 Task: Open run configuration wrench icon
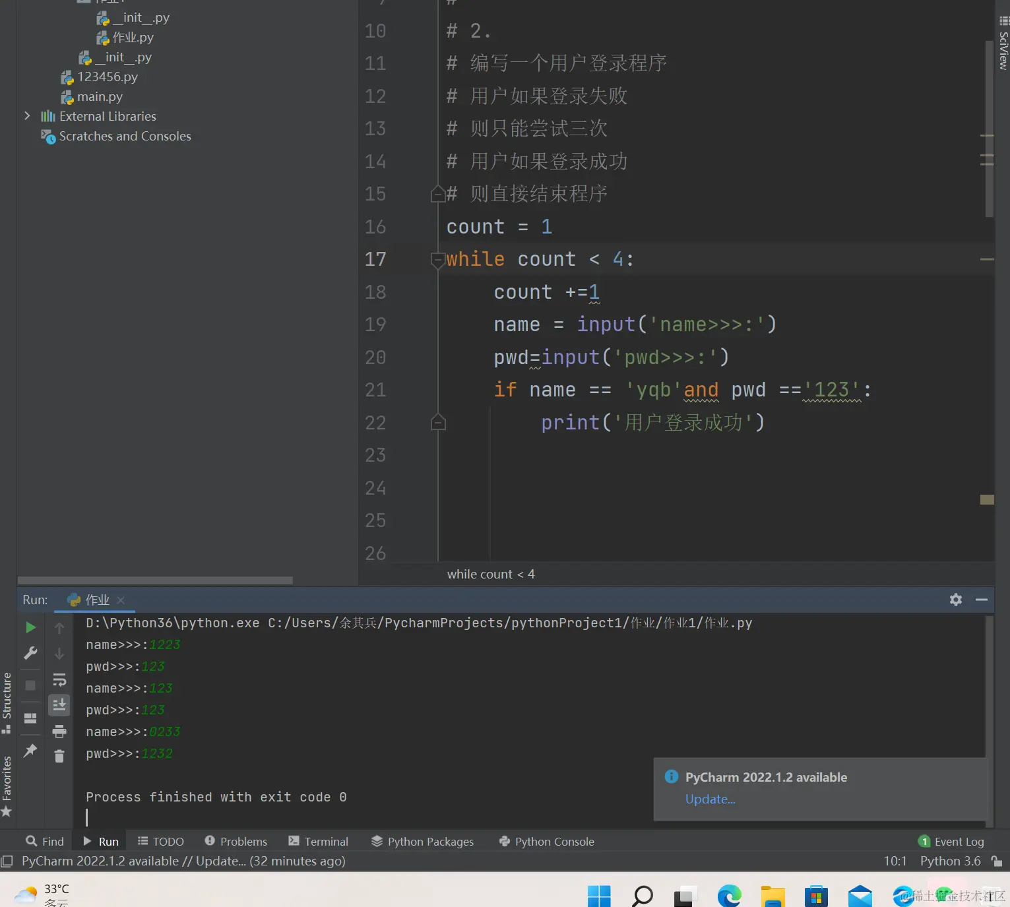[x=30, y=653]
